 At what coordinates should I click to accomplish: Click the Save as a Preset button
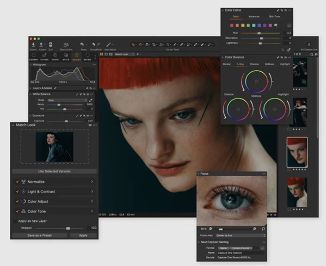click(x=40, y=235)
